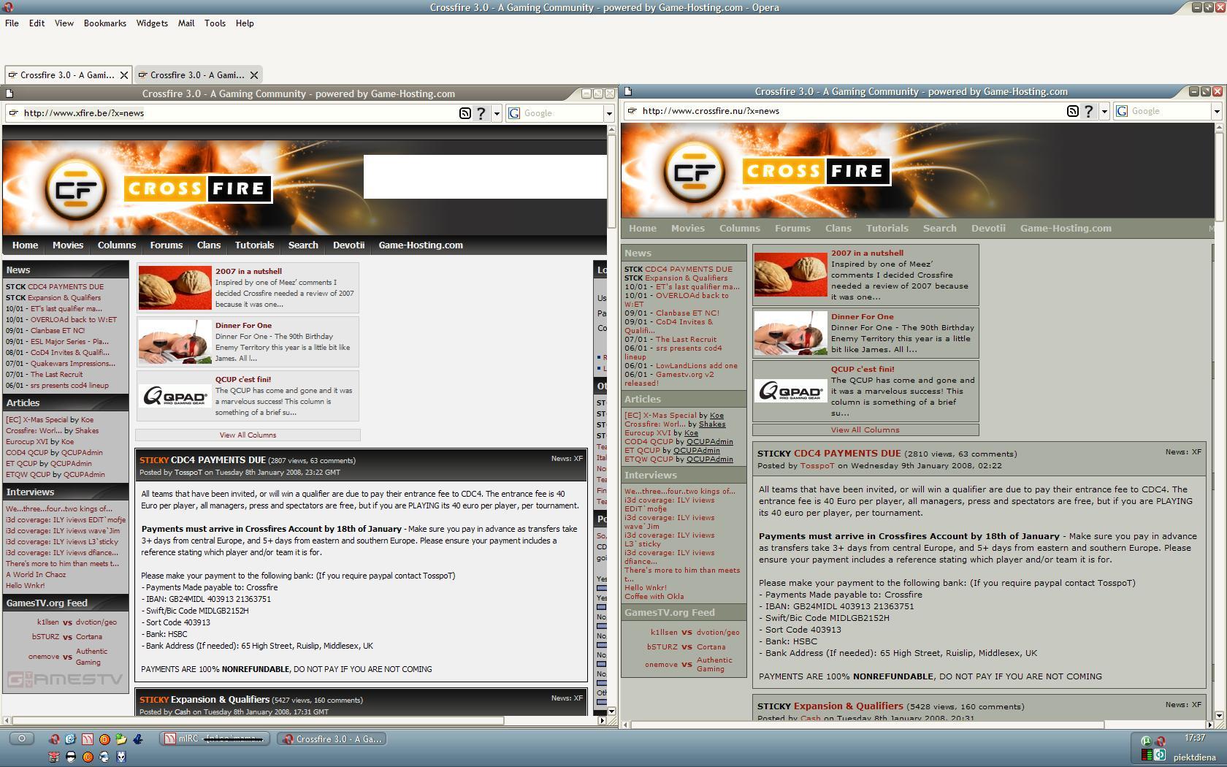The width and height of the screenshot is (1227, 767).
Task: Click the red and green meter tray icon
Action: 1147,755
